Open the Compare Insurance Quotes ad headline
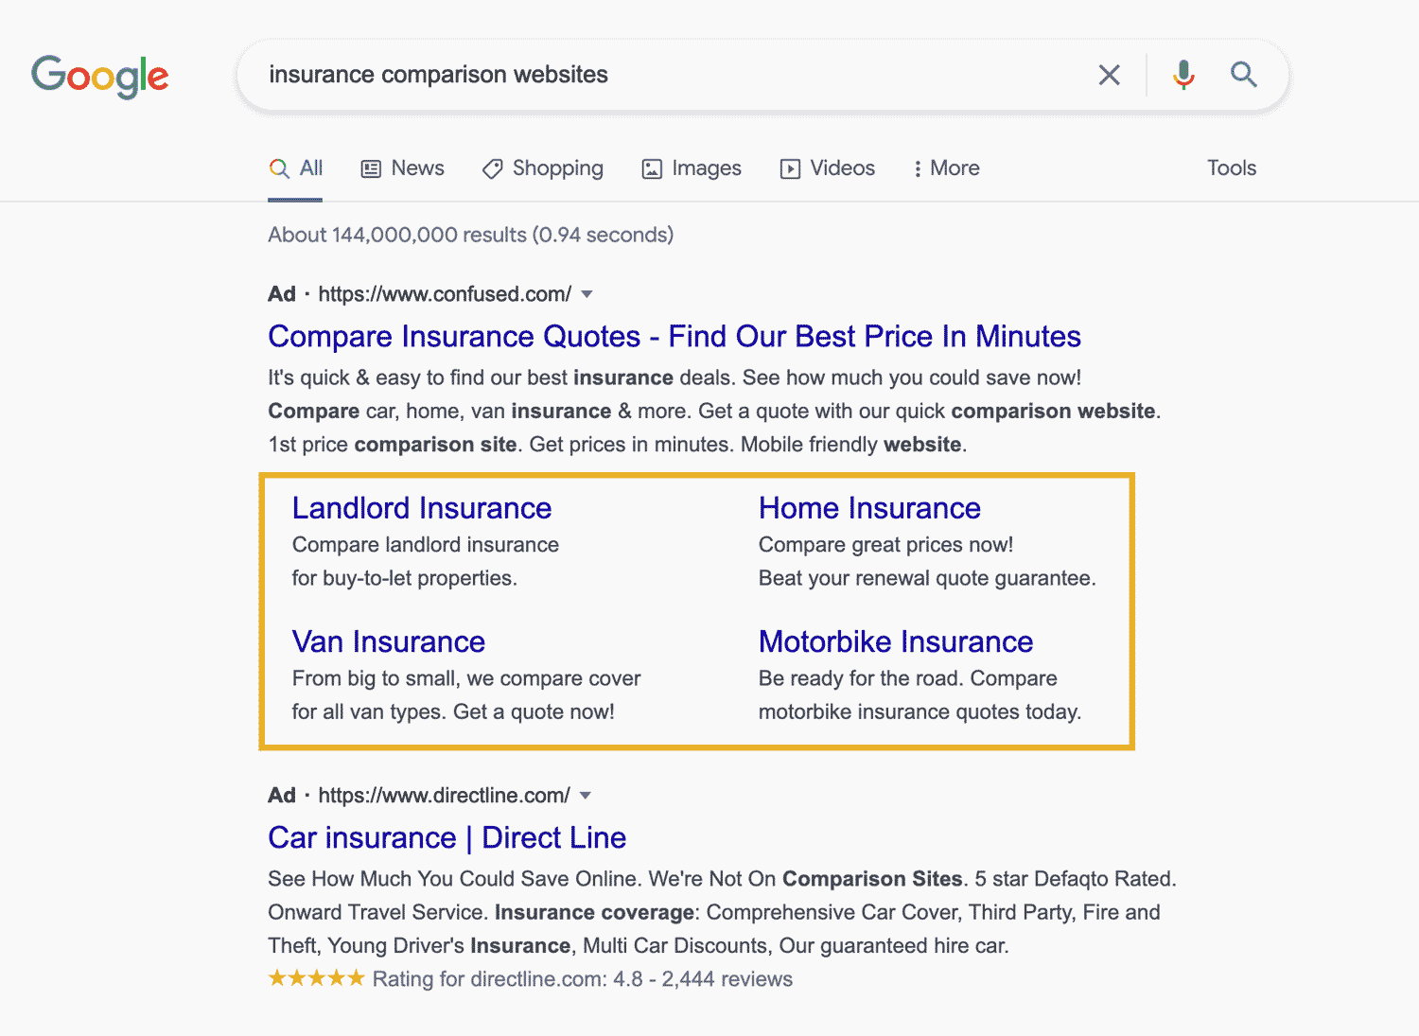This screenshot has height=1036, width=1419. [x=674, y=336]
